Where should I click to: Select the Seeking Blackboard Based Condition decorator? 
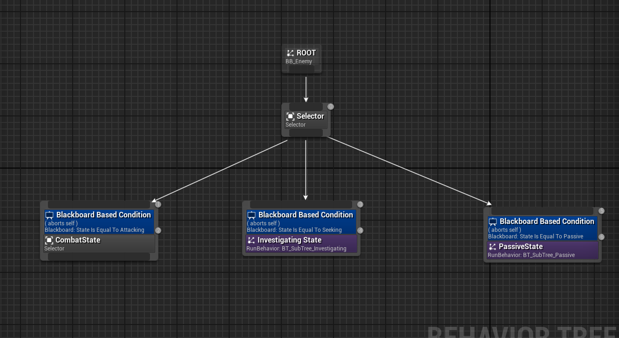pos(301,222)
